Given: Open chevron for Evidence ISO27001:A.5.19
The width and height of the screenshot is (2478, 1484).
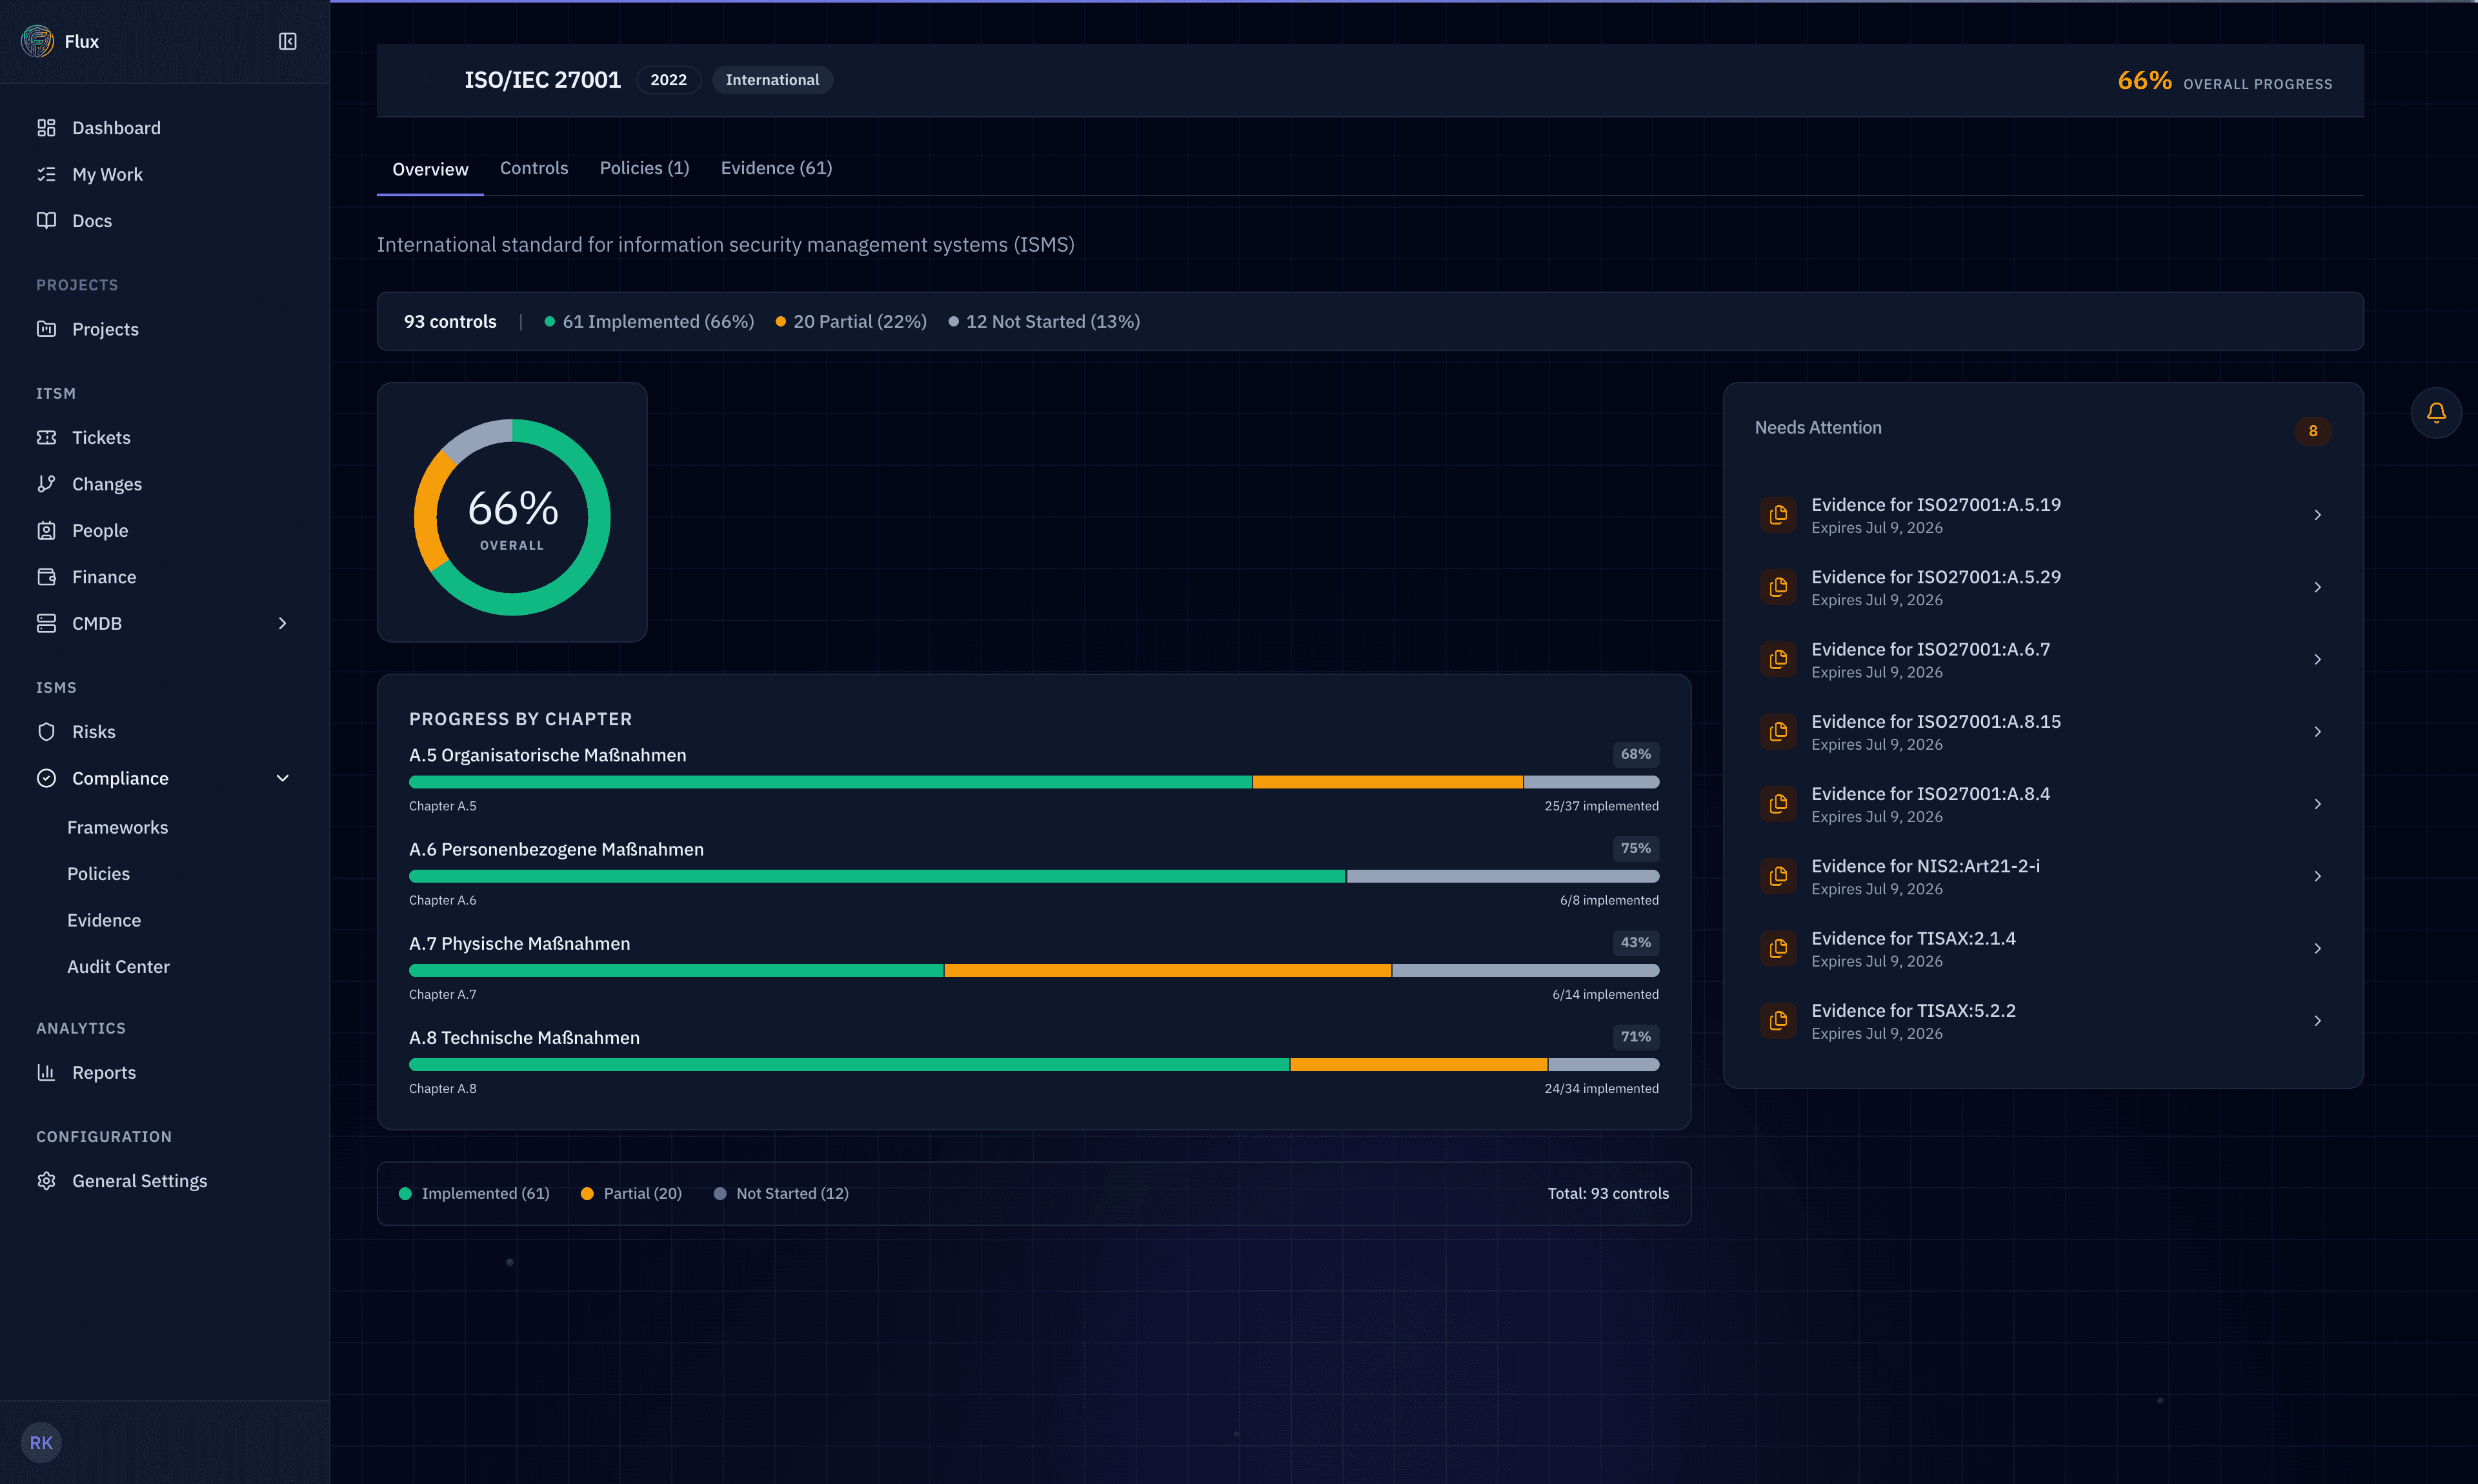Looking at the screenshot, I should [x=2317, y=515].
